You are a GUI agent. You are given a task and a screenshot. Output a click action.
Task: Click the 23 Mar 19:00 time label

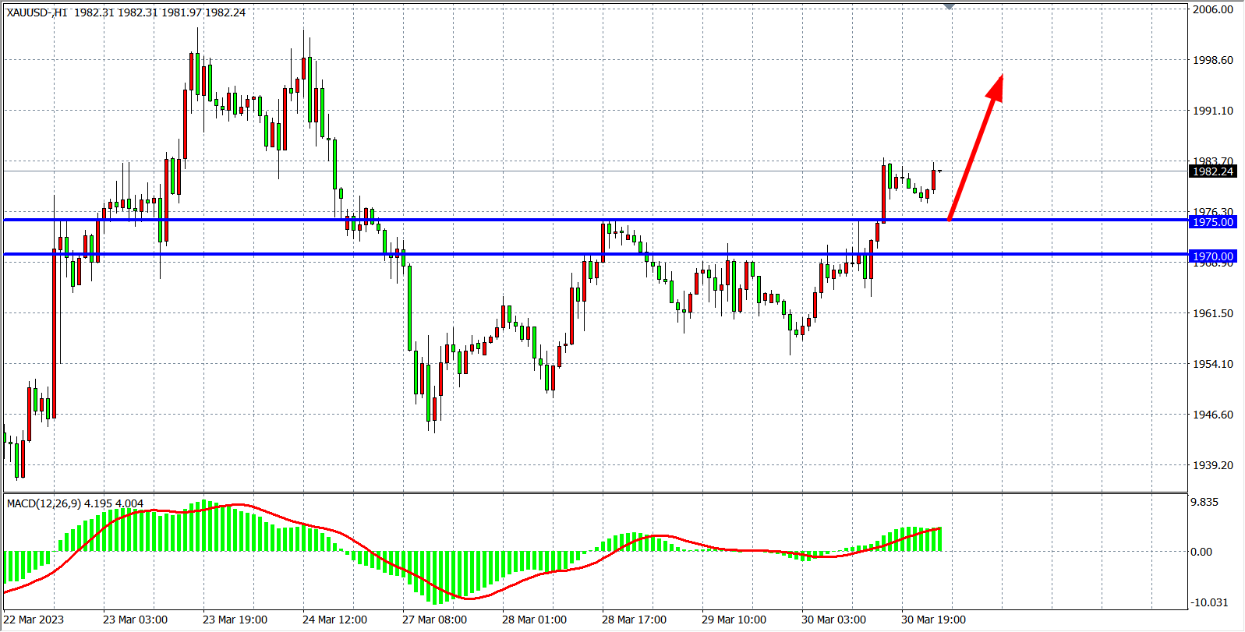coord(235,620)
